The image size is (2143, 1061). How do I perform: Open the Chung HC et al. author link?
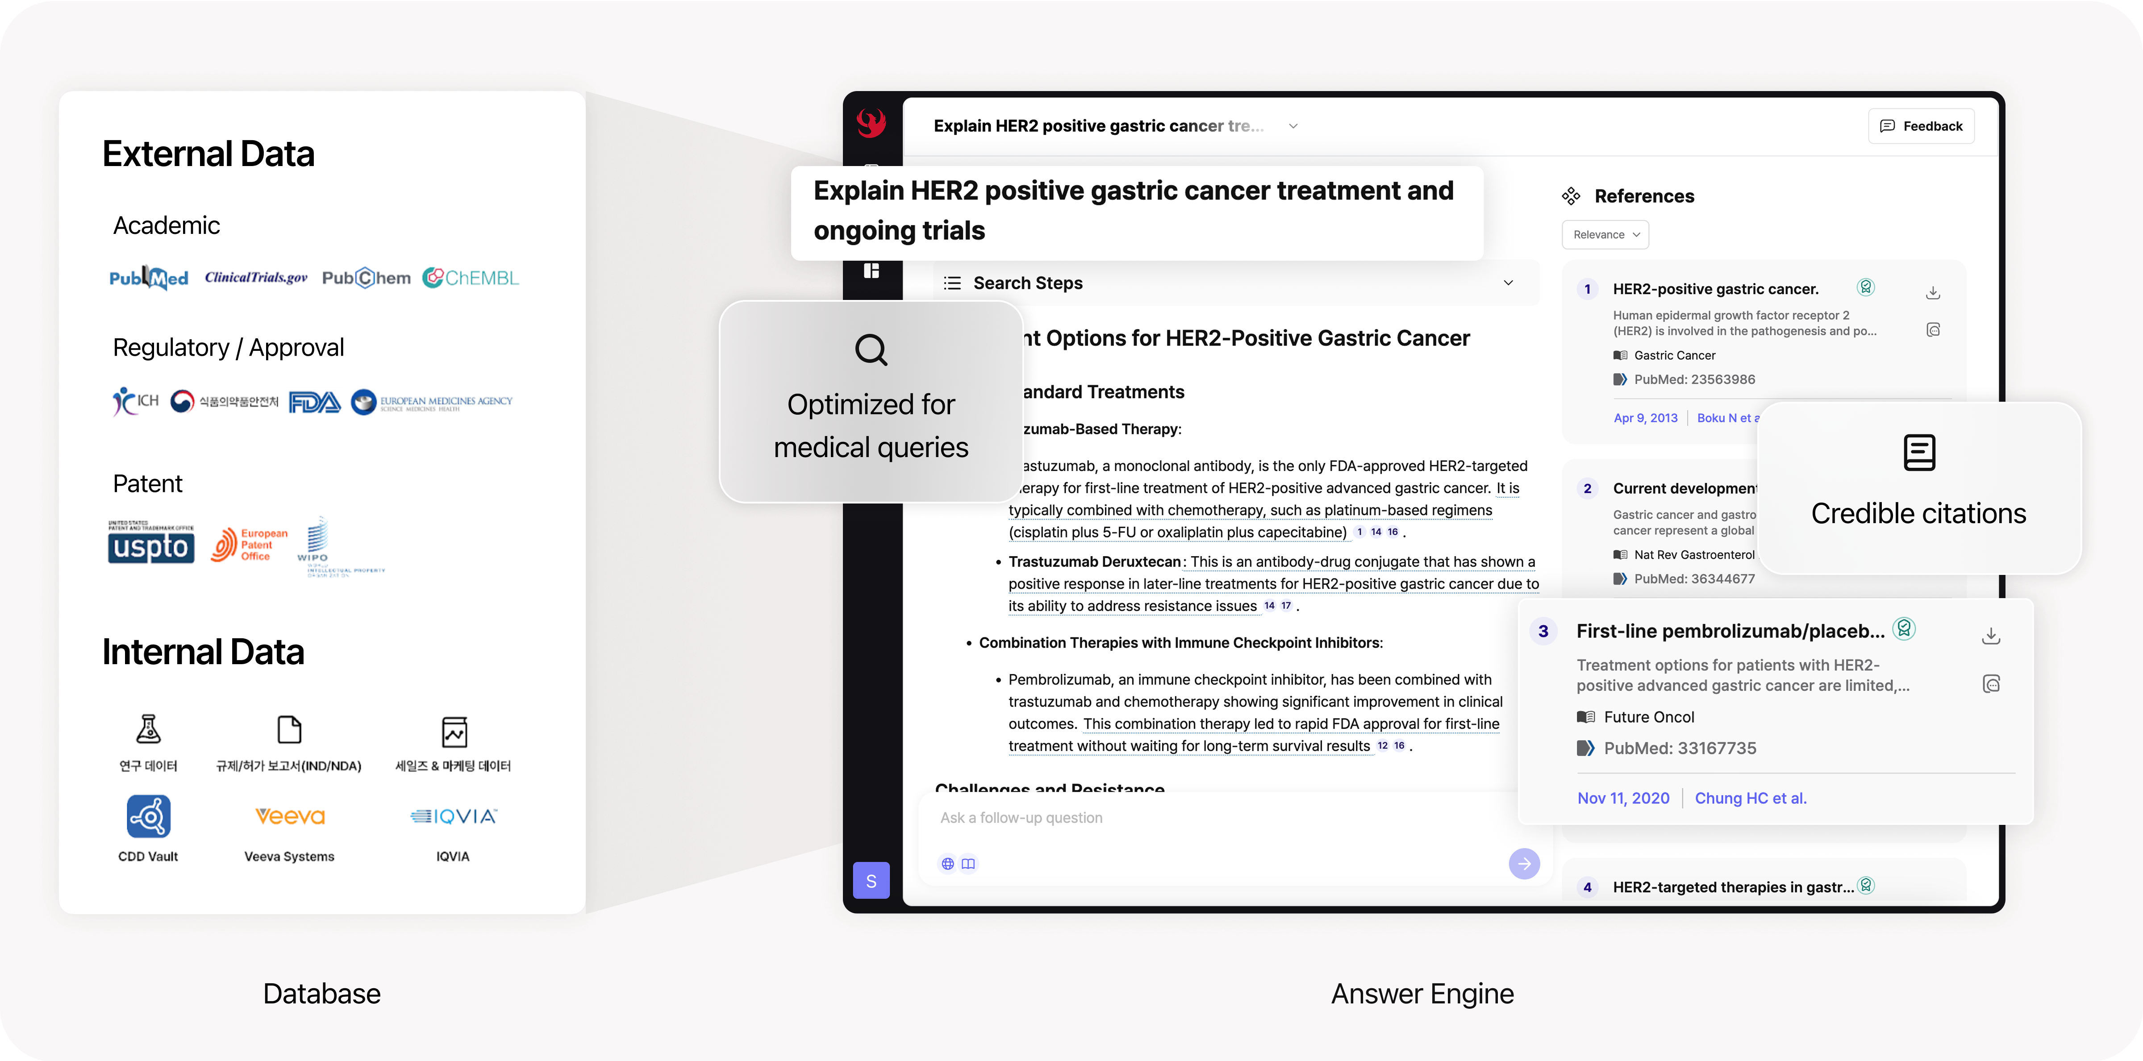click(x=1750, y=798)
